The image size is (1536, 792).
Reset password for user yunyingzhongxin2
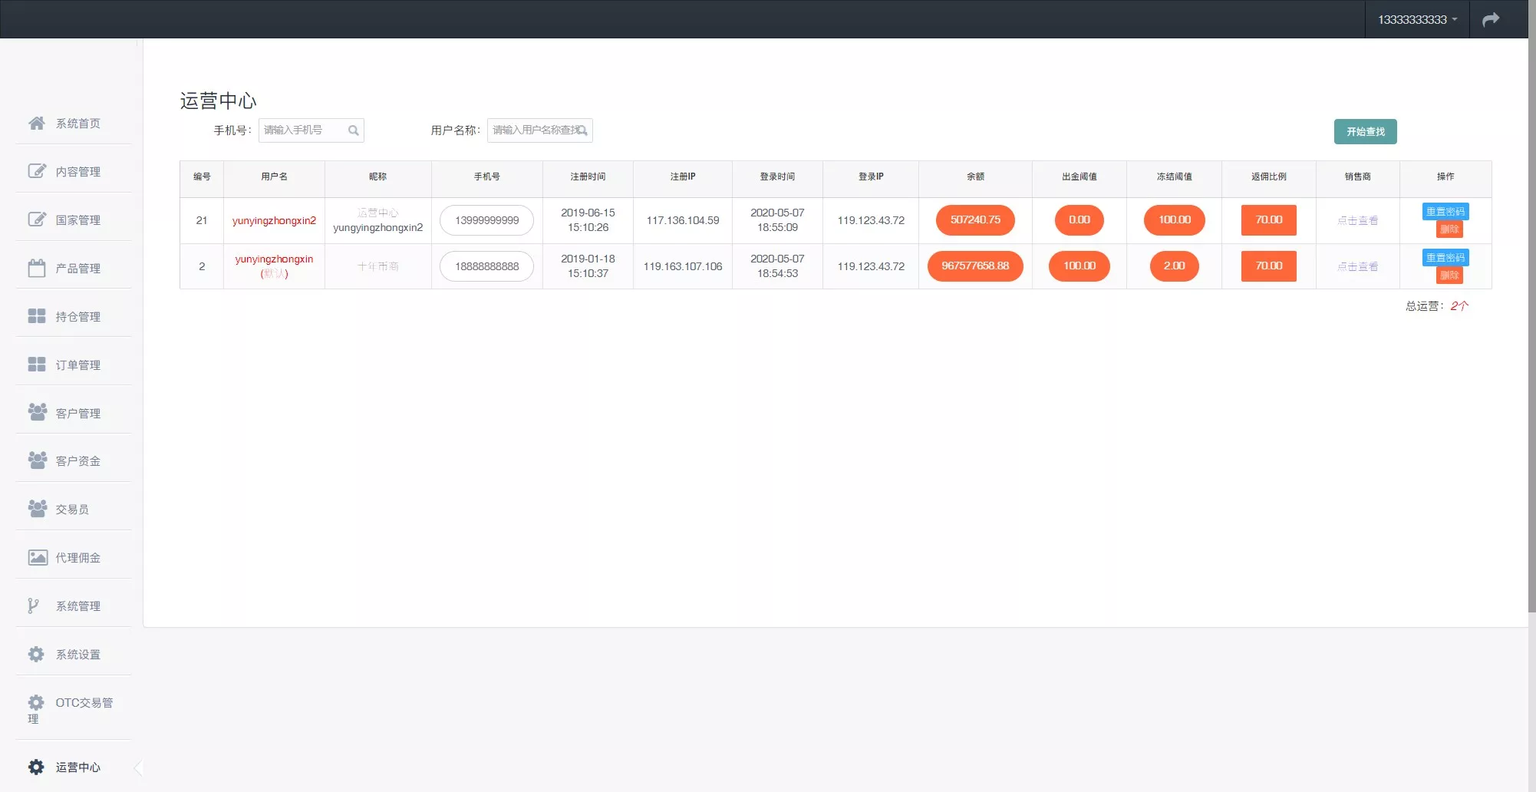click(1445, 212)
